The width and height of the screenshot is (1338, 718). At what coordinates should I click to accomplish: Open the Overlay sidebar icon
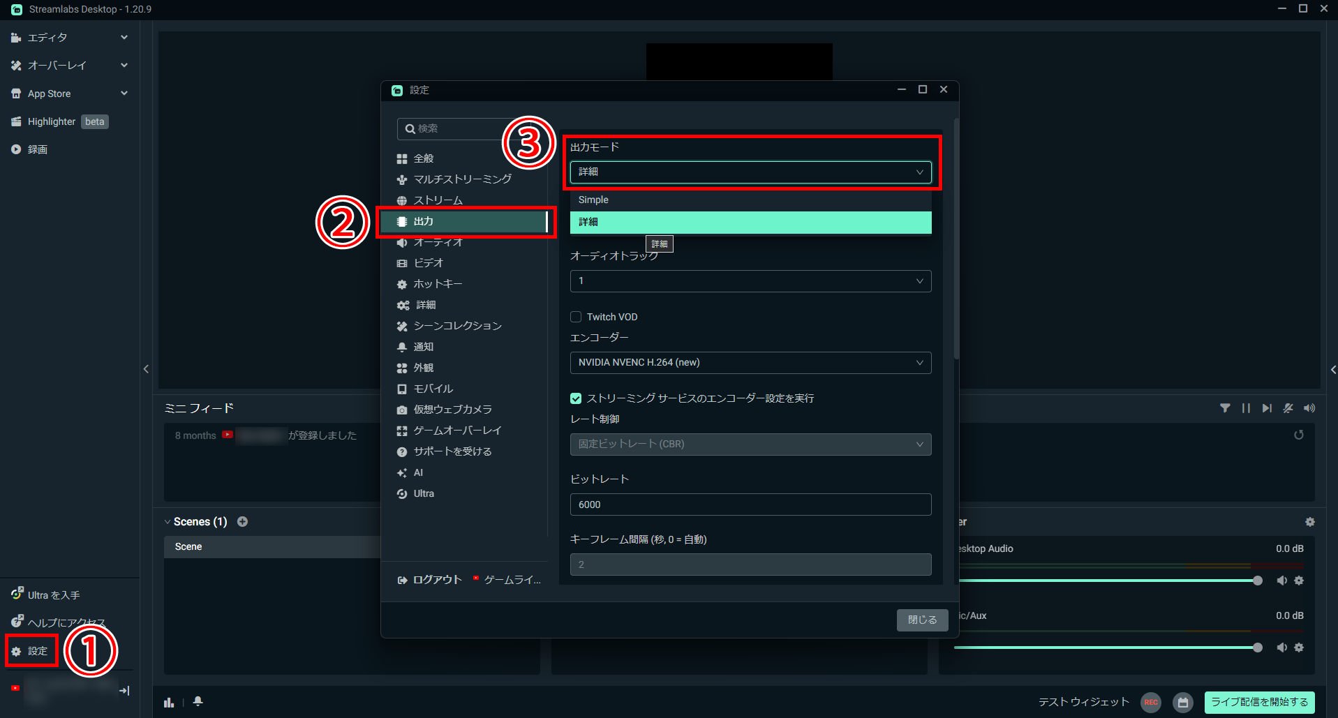pyautogui.click(x=16, y=66)
